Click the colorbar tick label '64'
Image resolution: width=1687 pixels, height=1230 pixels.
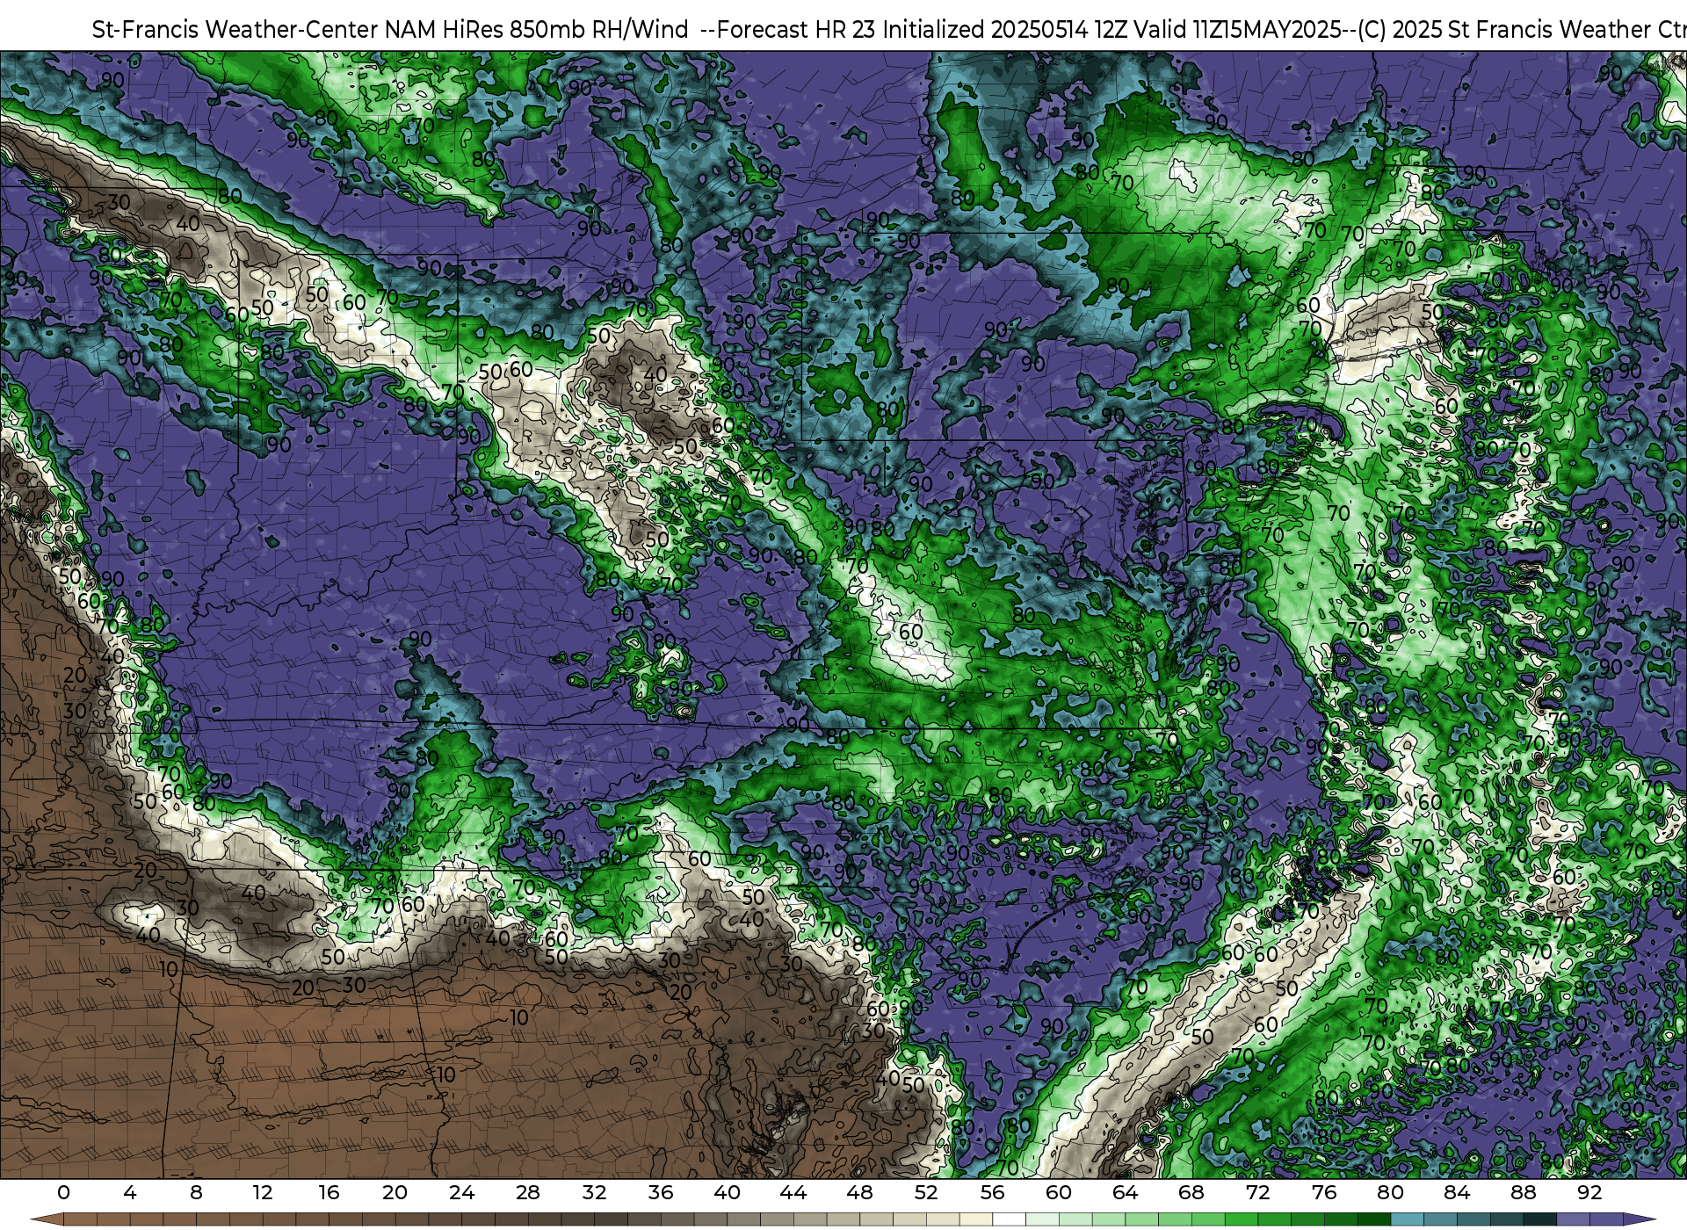pos(1125,1192)
